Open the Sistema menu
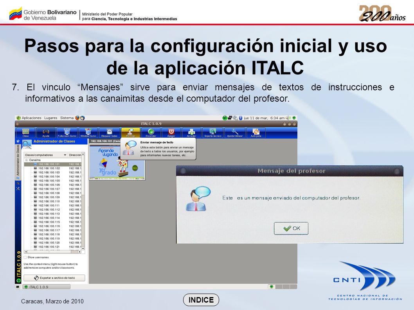The image size is (414, 310). point(67,118)
